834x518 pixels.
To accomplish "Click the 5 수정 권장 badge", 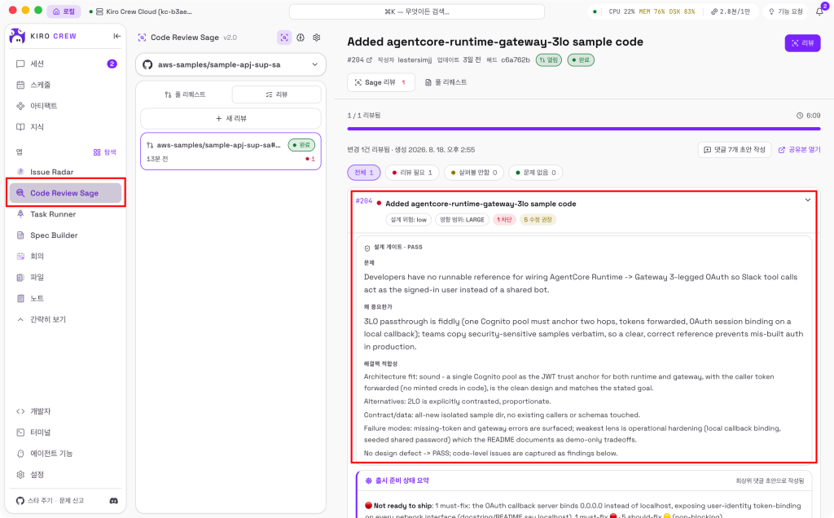I will (x=538, y=220).
